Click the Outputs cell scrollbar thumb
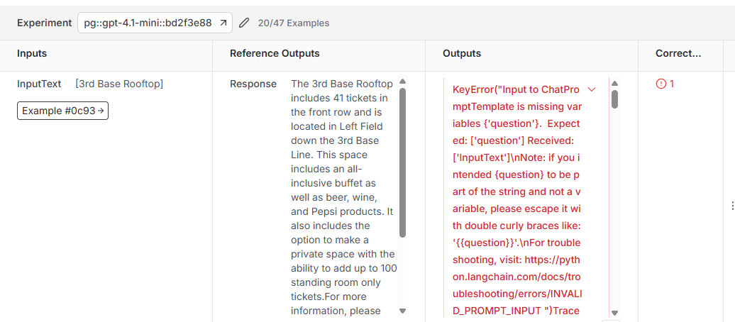 click(x=614, y=99)
